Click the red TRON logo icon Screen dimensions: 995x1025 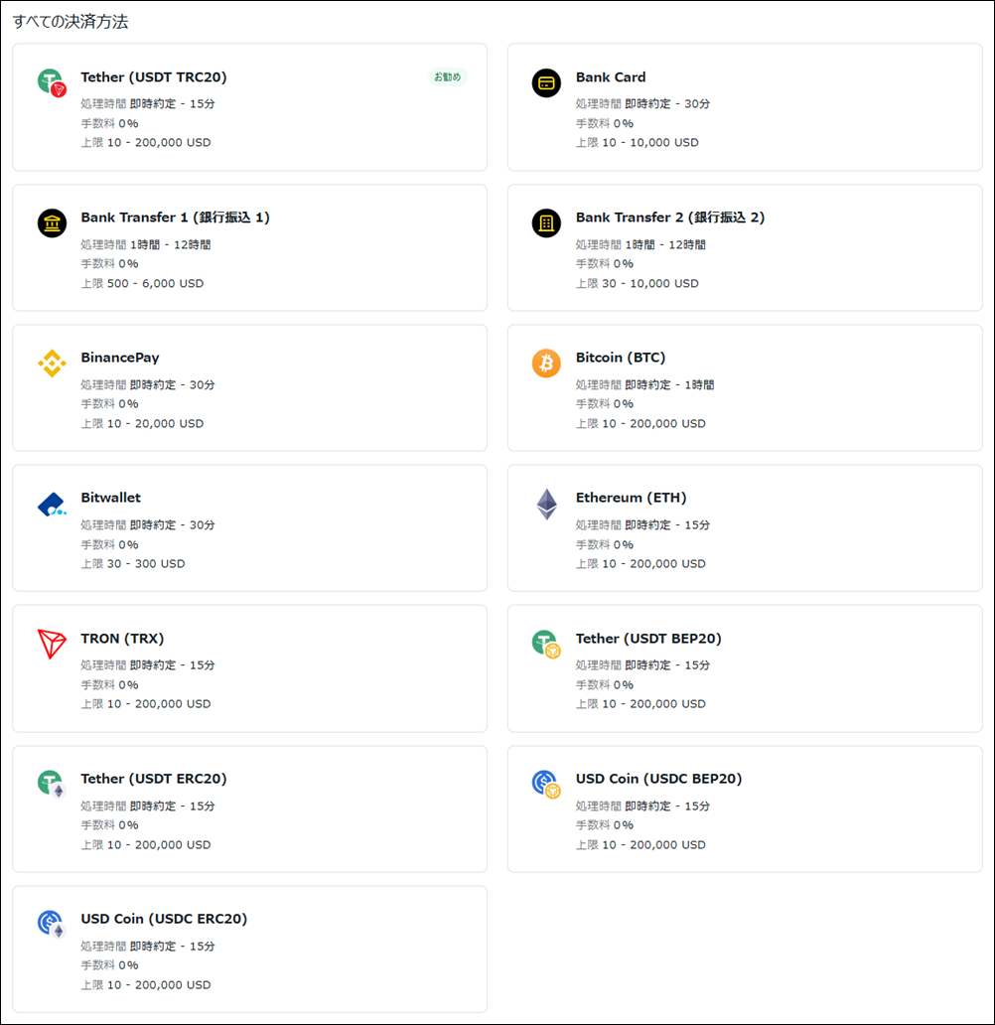point(52,645)
